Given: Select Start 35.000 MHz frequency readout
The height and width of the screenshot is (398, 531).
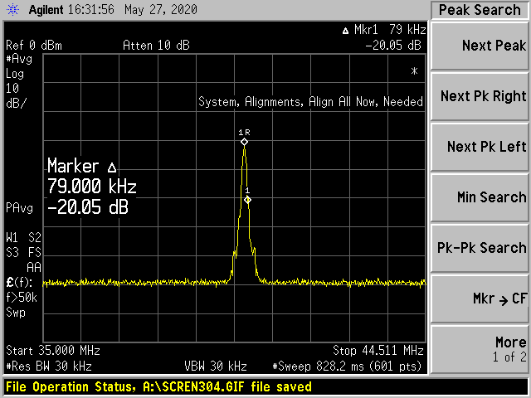Looking at the screenshot, I should click(x=49, y=350).
